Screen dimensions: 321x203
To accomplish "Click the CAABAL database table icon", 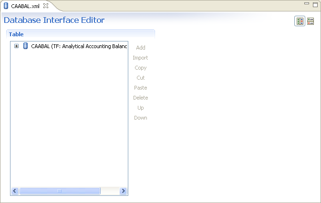I will (25, 46).
